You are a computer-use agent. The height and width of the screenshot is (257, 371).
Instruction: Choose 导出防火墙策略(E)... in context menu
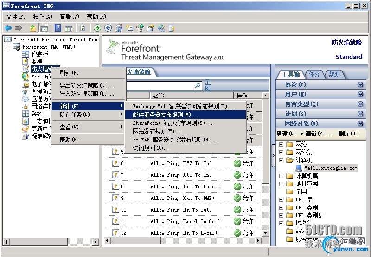click(x=88, y=85)
